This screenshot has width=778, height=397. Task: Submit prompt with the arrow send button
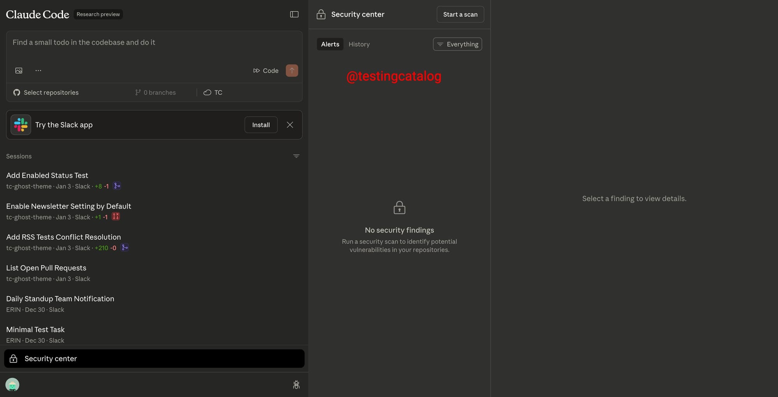(292, 71)
